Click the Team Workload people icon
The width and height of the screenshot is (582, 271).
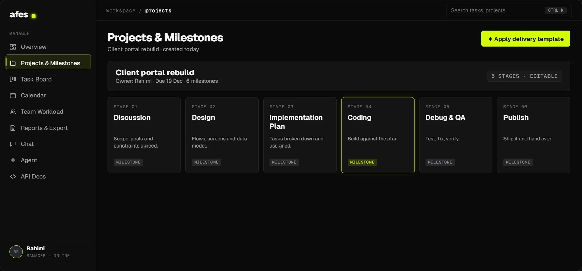coord(13,112)
